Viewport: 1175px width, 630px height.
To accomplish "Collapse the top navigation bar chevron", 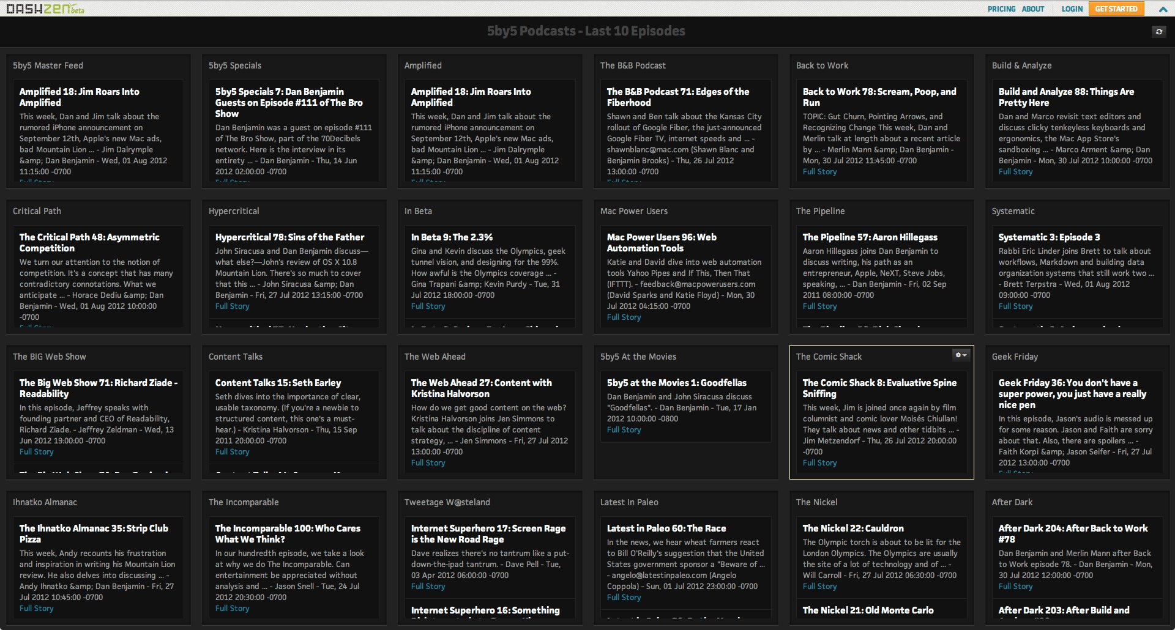I will tap(1163, 9).
